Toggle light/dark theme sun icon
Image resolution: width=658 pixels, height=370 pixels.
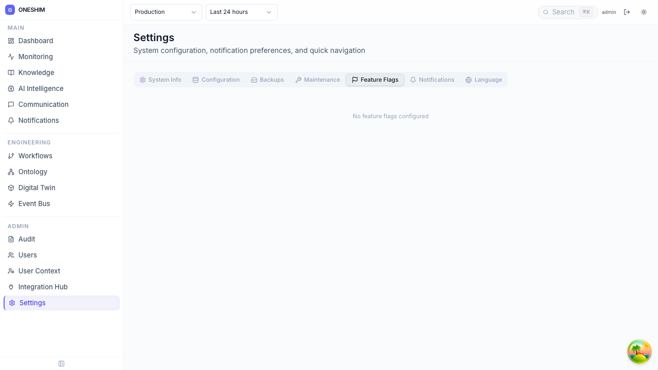point(644,12)
